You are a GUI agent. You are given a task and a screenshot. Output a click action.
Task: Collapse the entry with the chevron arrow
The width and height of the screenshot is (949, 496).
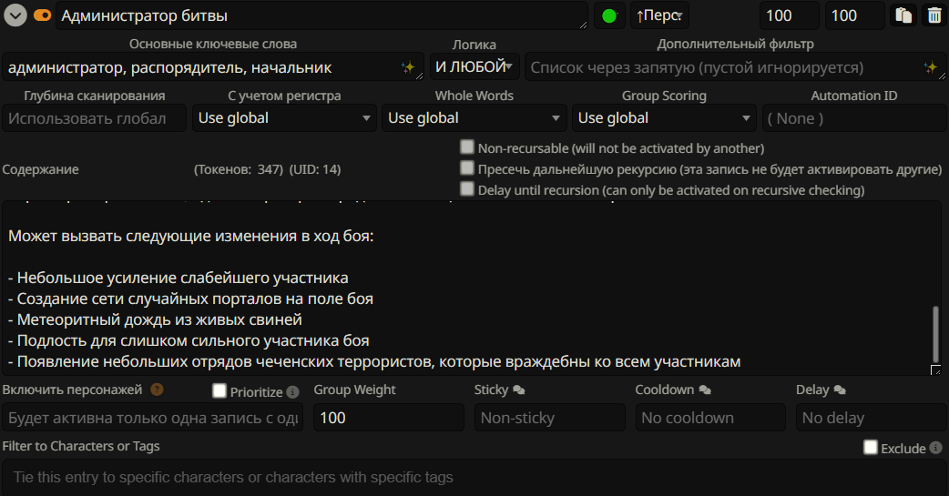(x=15, y=15)
